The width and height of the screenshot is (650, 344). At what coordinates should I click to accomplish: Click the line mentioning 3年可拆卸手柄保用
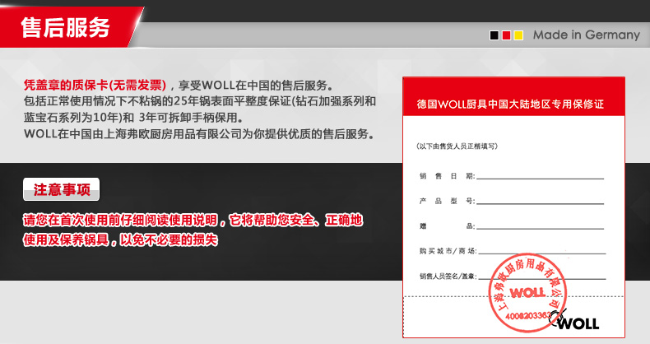click(x=133, y=118)
